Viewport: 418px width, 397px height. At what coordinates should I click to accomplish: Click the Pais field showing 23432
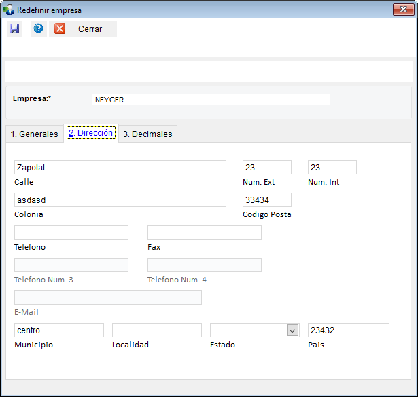(x=349, y=330)
